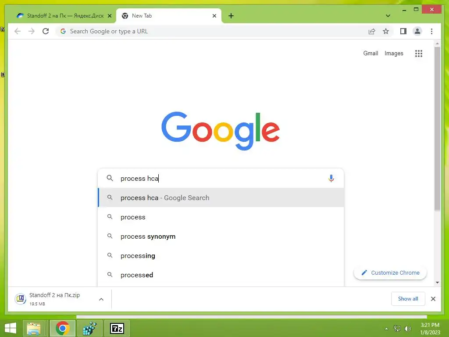The width and height of the screenshot is (449, 337).
Task: Open Customize Chrome
Action: click(x=390, y=272)
